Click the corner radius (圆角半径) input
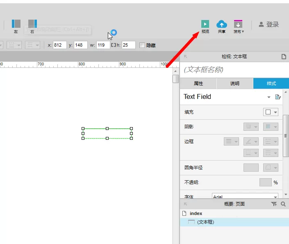Viewport: 289px width, 244px height. pos(251,168)
